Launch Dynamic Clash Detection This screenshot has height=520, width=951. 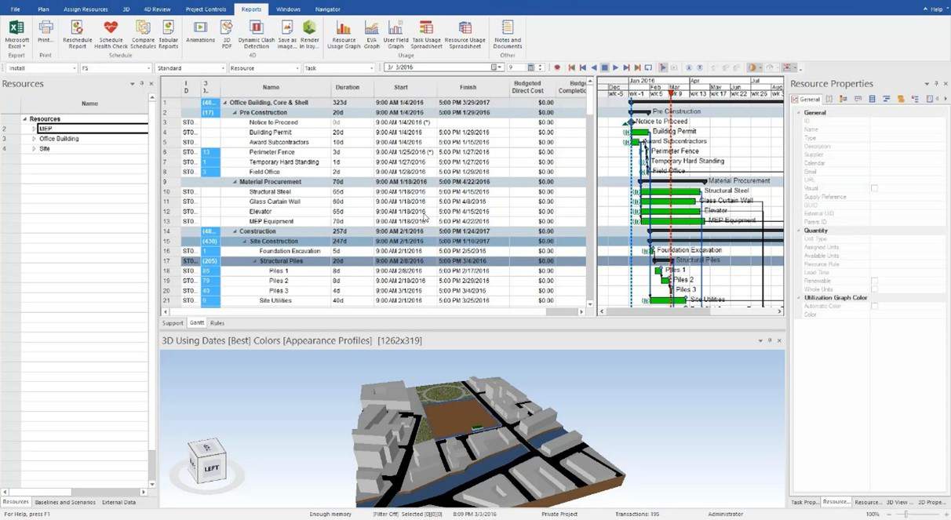[x=257, y=33]
